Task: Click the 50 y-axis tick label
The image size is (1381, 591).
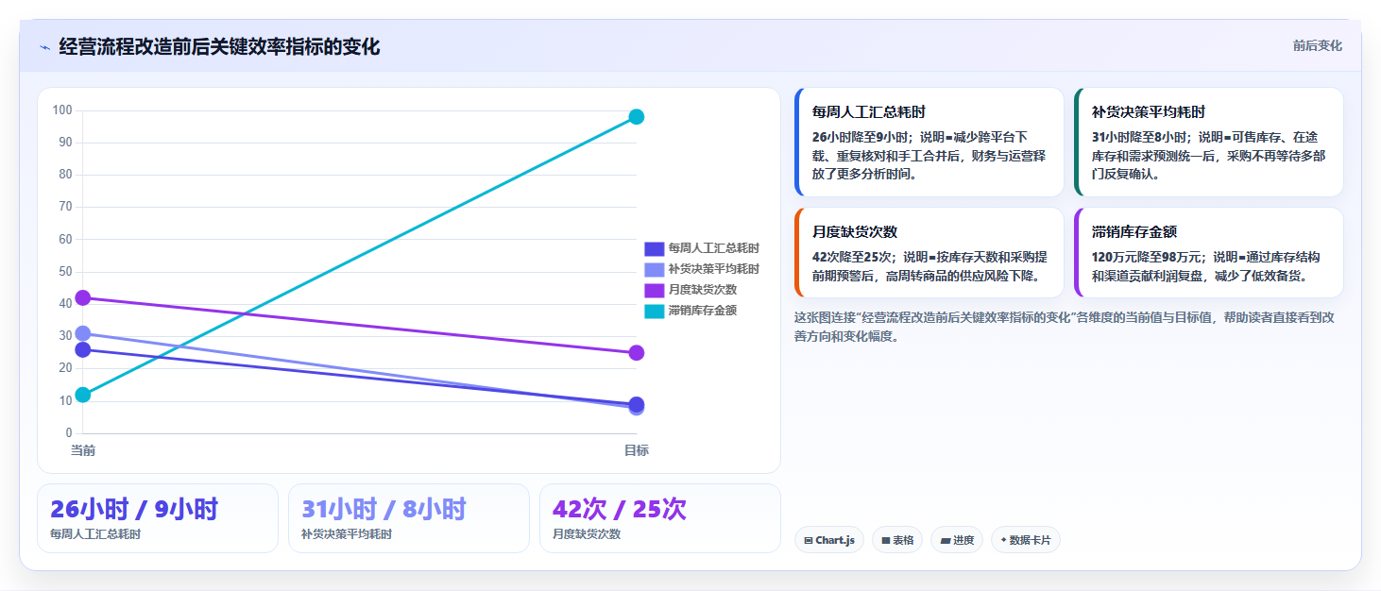Action: pyautogui.click(x=65, y=272)
